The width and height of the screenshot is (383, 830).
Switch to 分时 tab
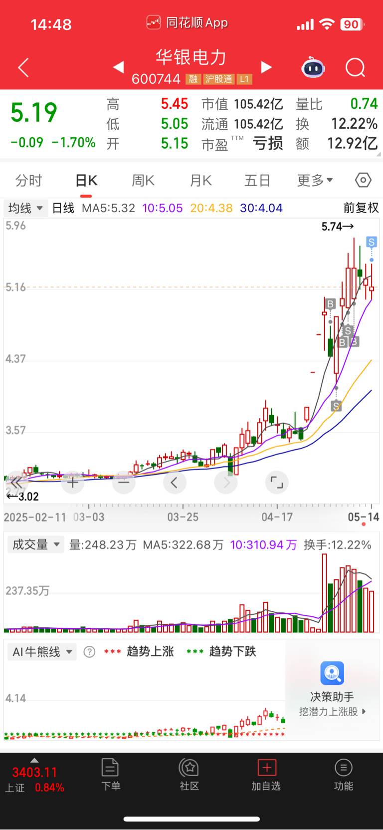29,180
